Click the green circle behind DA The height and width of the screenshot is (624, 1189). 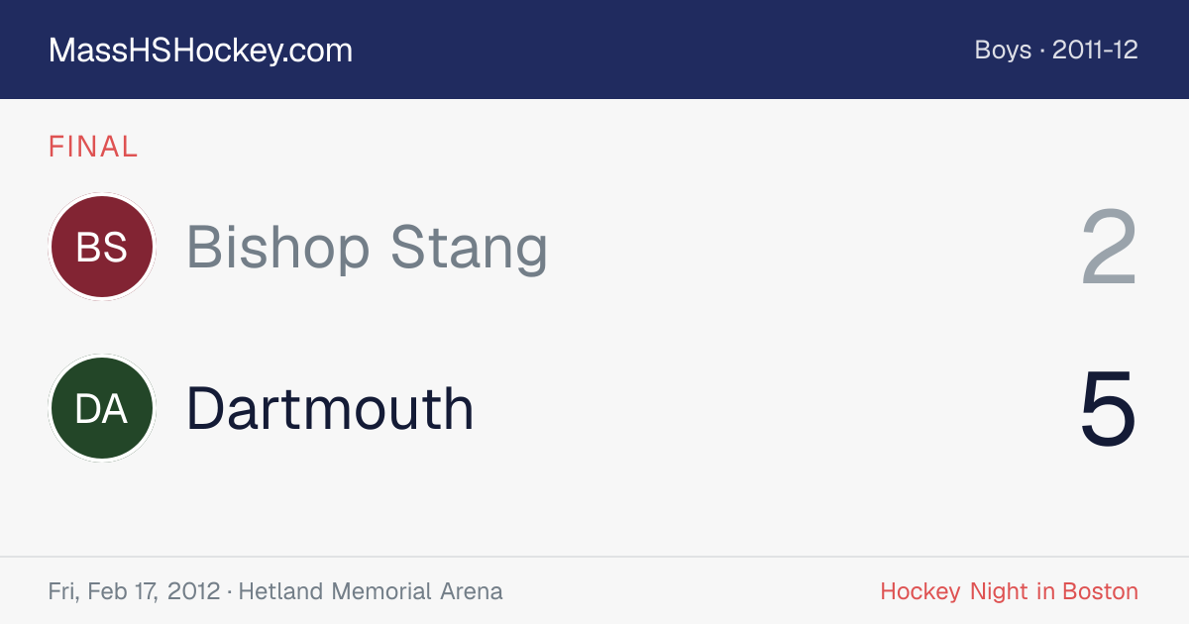(102, 408)
